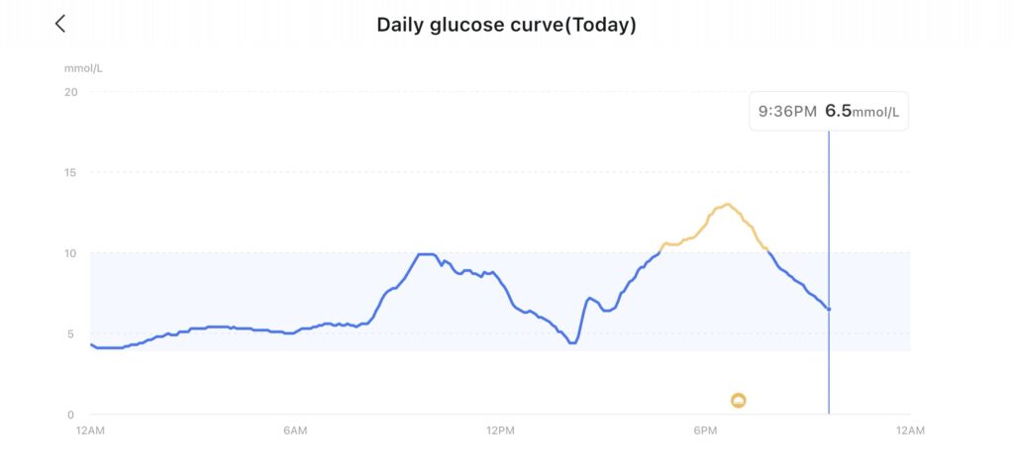Click the 9:36PM 6.5 mmol/L reading tooltip
The width and height of the screenshot is (1014, 468).
(828, 112)
